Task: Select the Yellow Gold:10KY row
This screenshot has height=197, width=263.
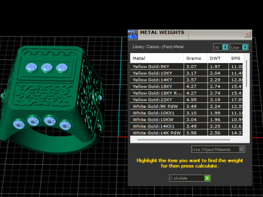Action: (x=186, y=73)
